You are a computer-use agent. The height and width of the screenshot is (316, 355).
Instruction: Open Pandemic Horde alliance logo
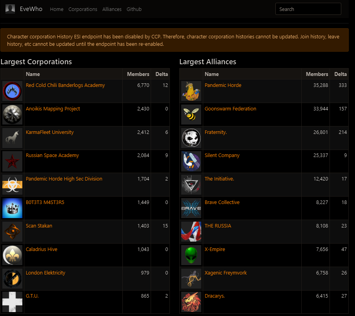coord(191,91)
